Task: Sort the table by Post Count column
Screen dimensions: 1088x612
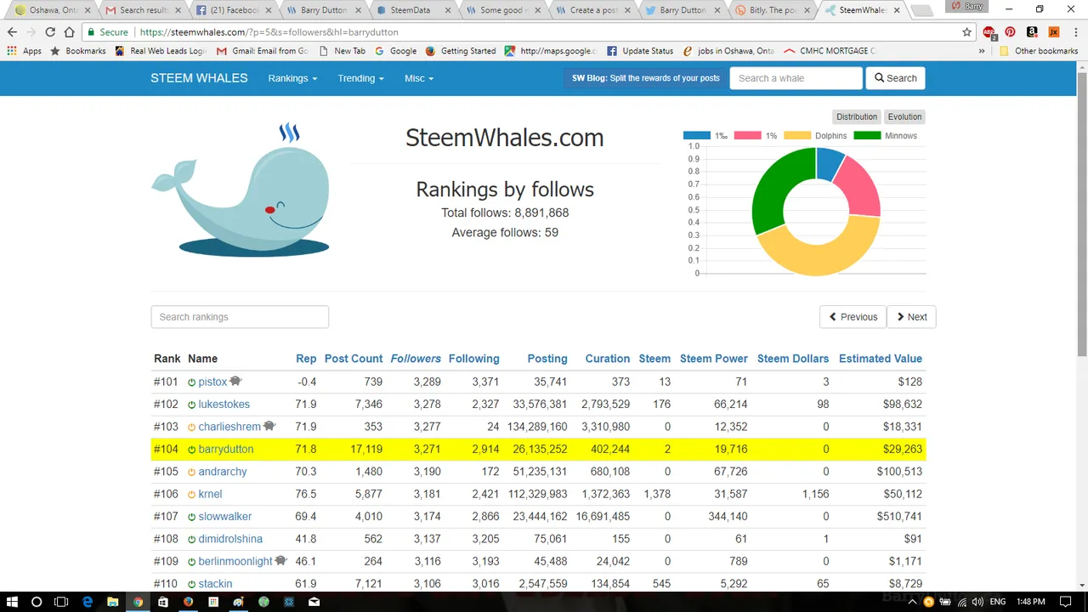Action: (x=354, y=359)
